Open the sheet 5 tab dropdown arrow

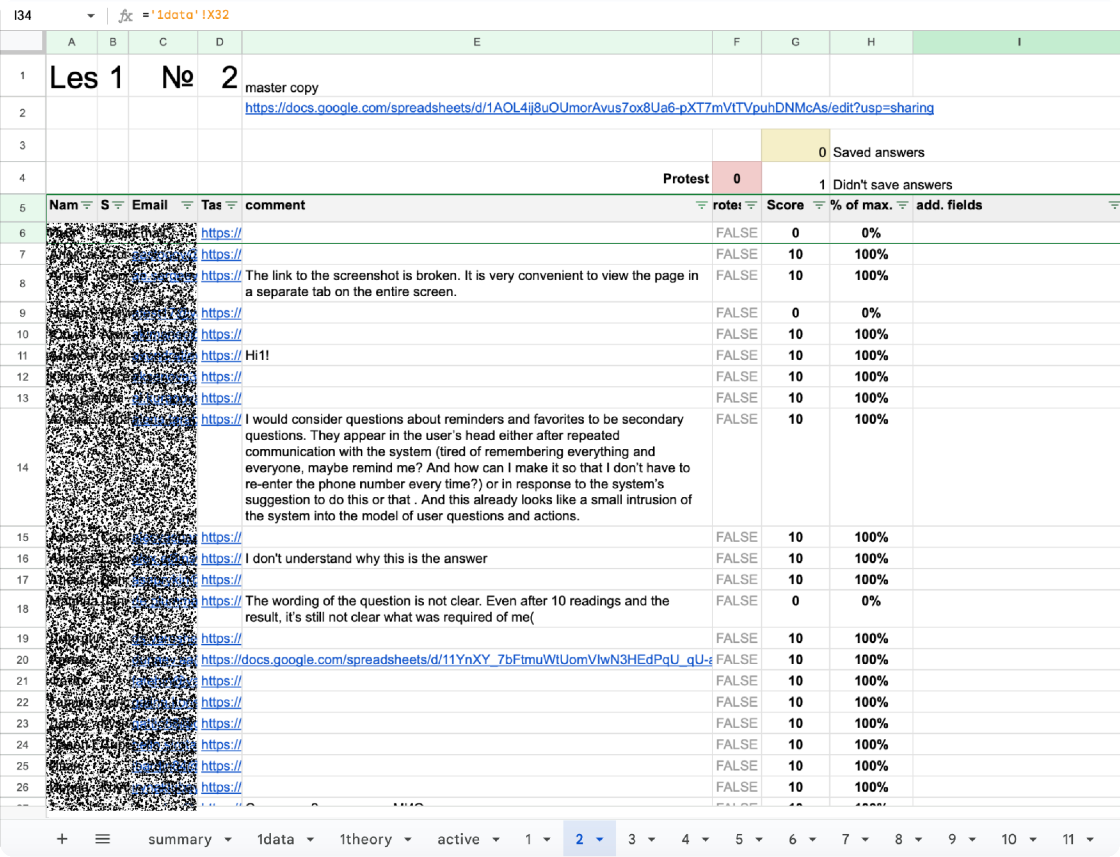(759, 840)
